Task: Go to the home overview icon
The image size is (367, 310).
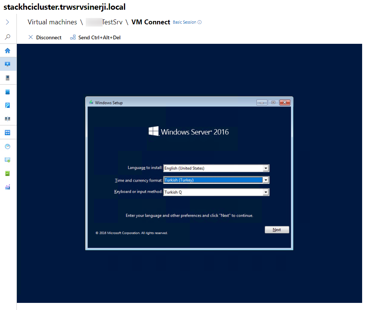Action: click(x=7, y=51)
